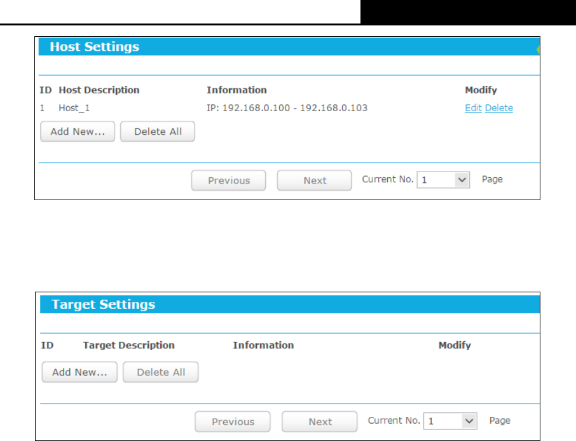This screenshot has height=441, width=576.
Task: Open Current No. dropdown in Host Settings
Action: pyautogui.click(x=443, y=180)
